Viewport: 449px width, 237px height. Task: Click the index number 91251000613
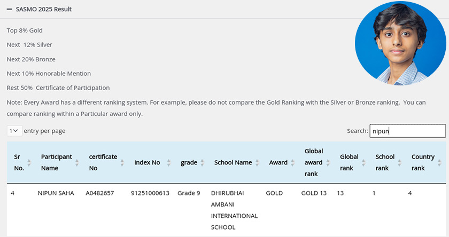click(x=150, y=193)
